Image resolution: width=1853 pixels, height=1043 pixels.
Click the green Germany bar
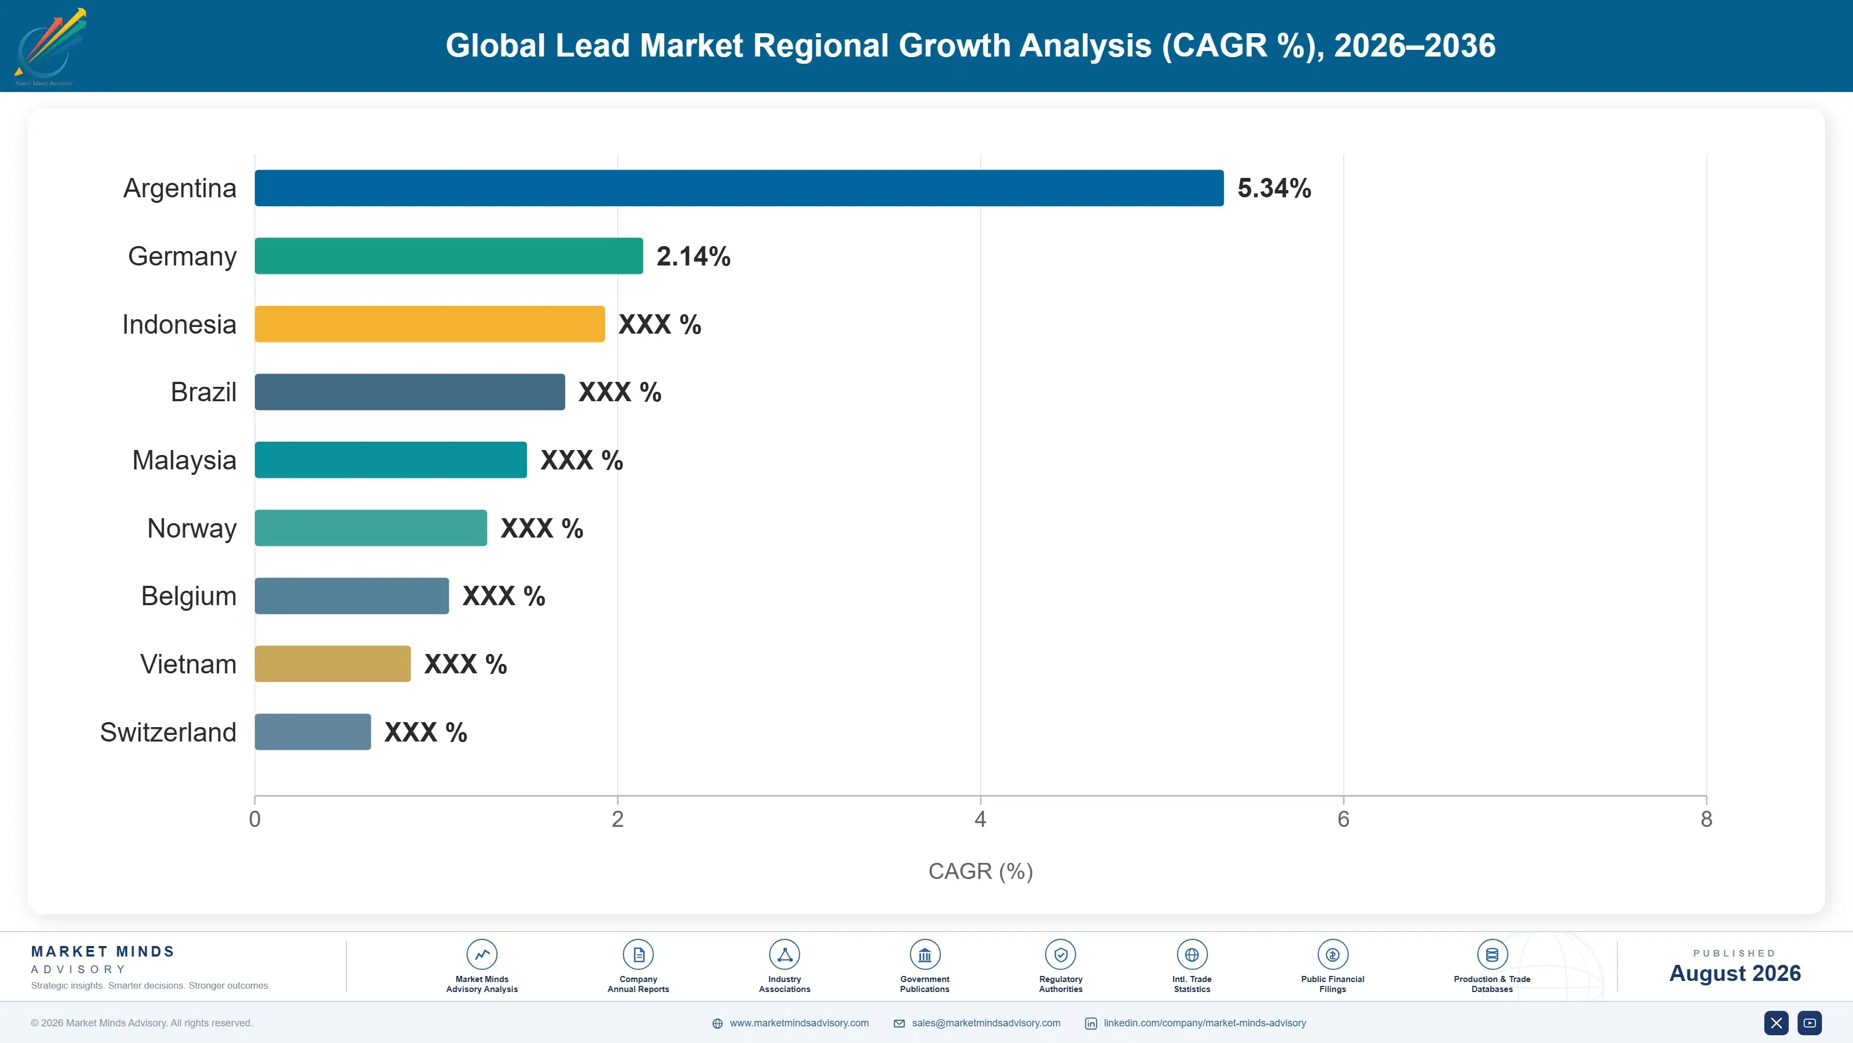[449, 256]
